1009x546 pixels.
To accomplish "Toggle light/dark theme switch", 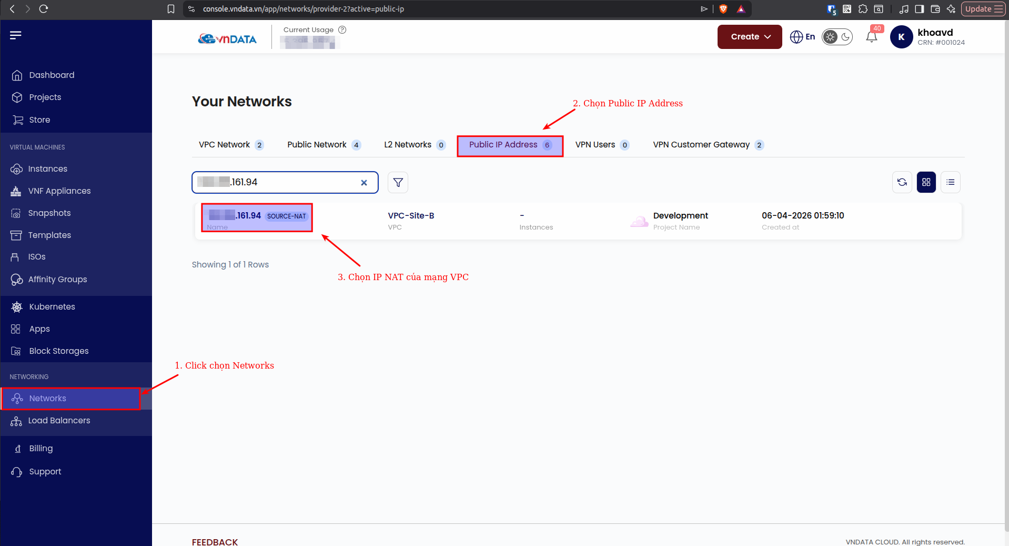I will point(838,37).
